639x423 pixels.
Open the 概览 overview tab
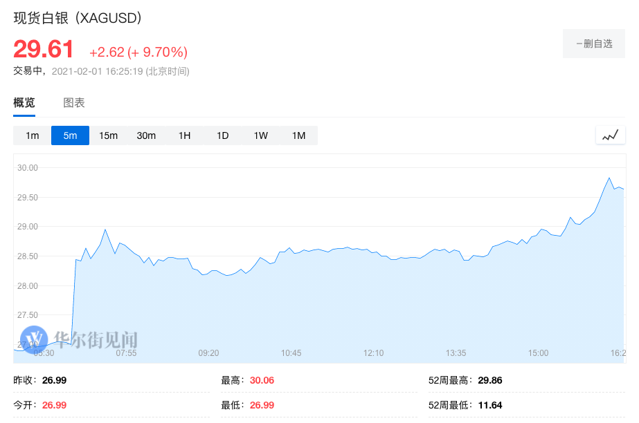24,102
